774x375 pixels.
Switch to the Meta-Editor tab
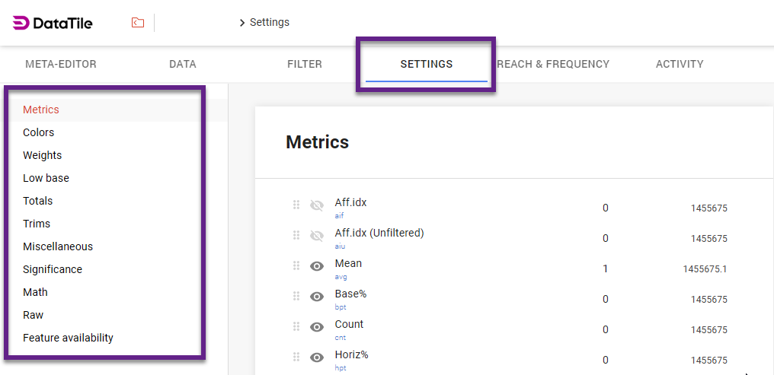click(61, 64)
